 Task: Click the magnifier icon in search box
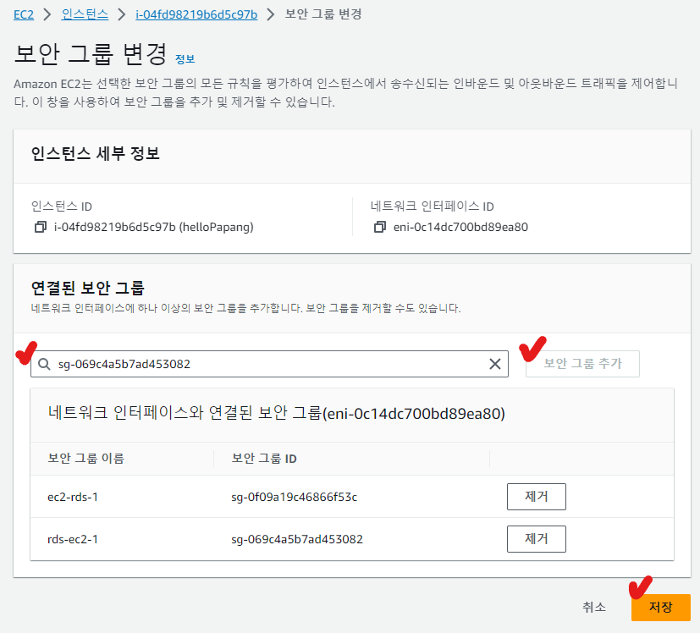pos(45,364)
